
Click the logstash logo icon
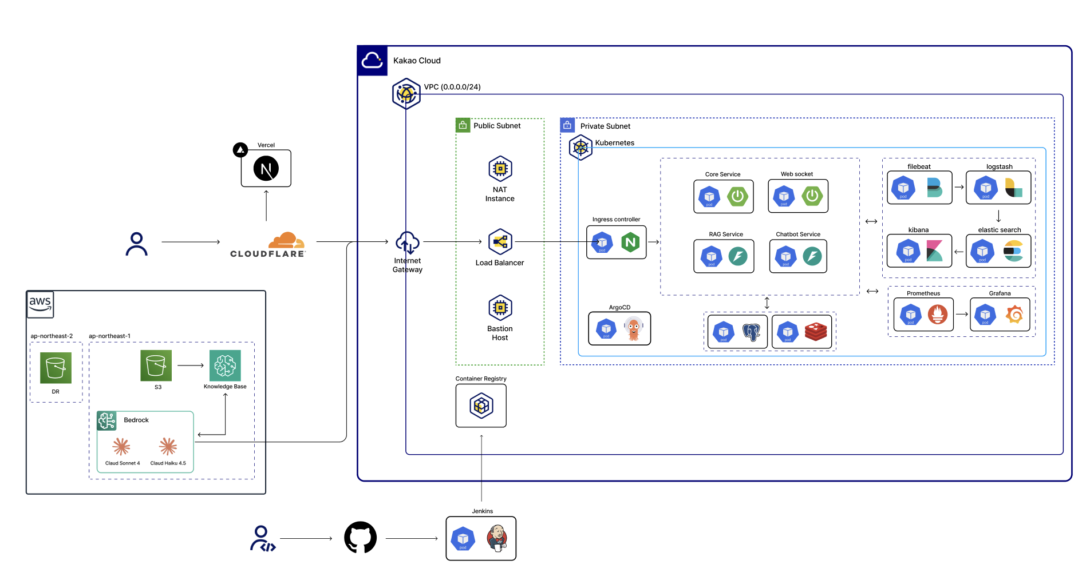point(1014,188)
